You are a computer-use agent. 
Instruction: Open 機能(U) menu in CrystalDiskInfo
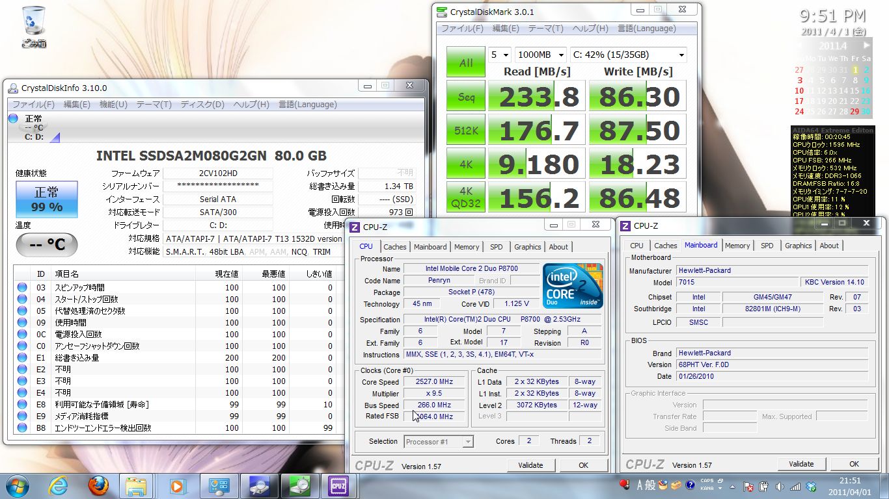(113, 105)
